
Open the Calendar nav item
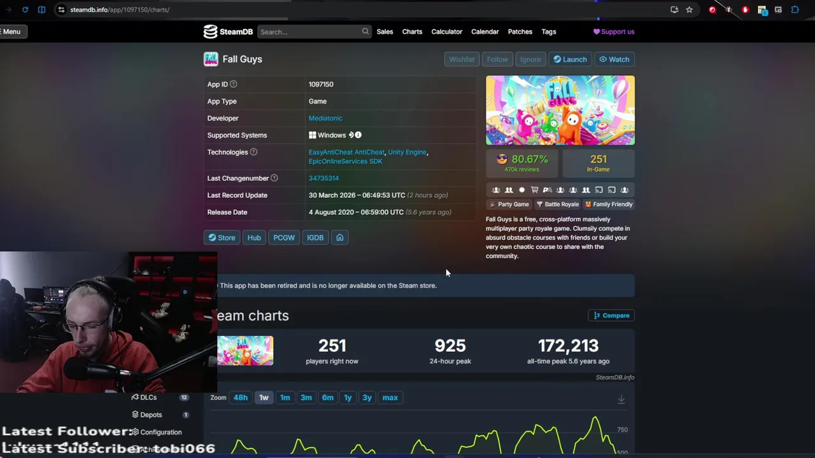pyautogui.click(x=485, y=32)
